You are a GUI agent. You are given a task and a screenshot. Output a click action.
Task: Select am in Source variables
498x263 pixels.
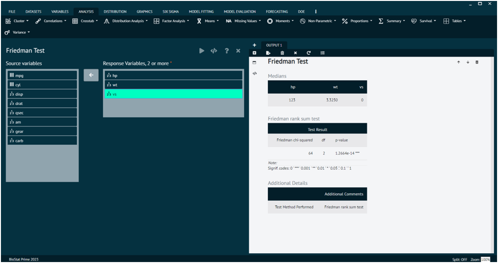click(42, 122)
